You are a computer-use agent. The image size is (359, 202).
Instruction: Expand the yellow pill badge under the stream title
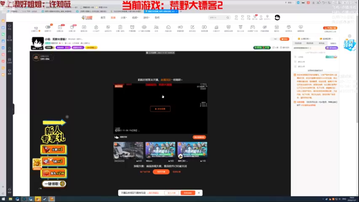pos(92,48)
